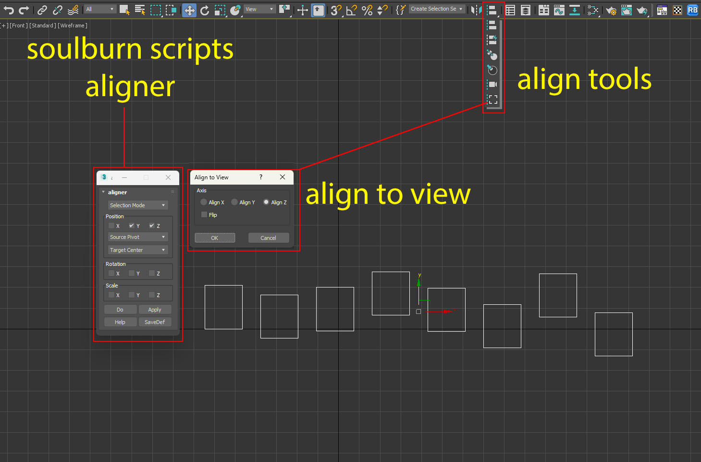Choose Quick Align in flyout
The height and width of the screenshot is (462, 701).
(x=492, y=39)
